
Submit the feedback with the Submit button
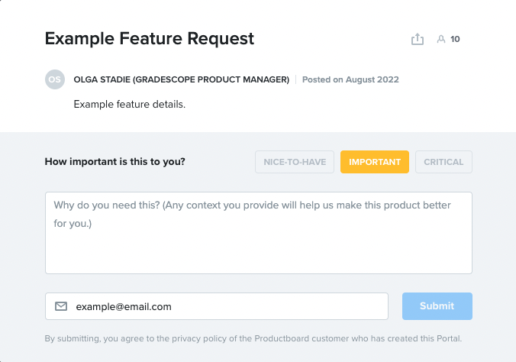[x=437, y=306]
